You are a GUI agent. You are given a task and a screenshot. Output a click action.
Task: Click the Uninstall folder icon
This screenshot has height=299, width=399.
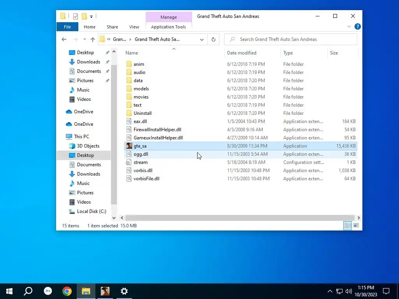pos(129,113)
